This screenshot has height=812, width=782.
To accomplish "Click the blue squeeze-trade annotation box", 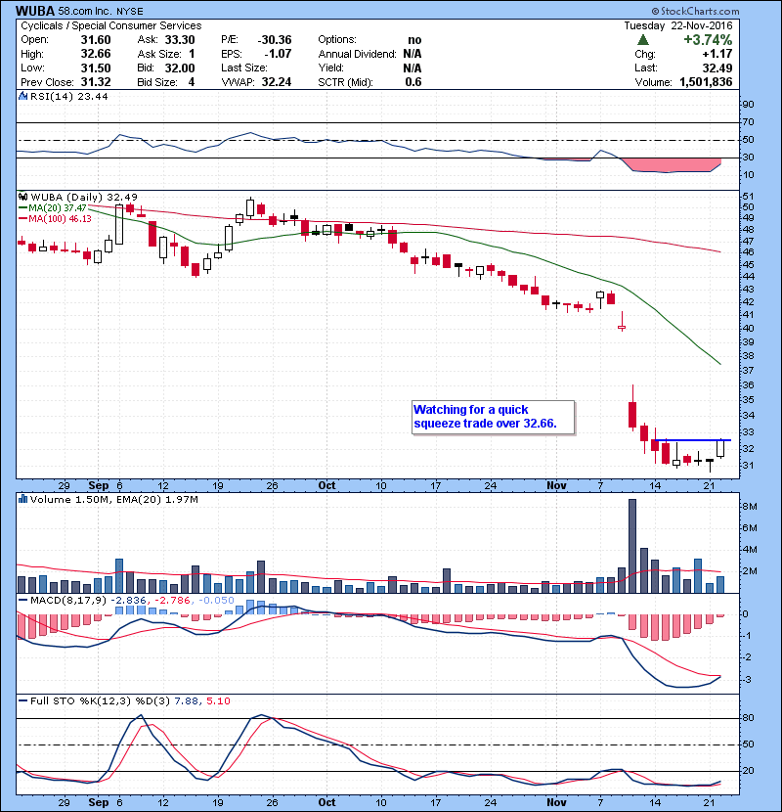I will pyautogui.click(x=492, y=417).
